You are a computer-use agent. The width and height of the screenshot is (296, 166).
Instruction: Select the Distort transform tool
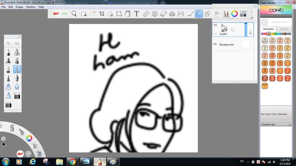pos(119,14)
